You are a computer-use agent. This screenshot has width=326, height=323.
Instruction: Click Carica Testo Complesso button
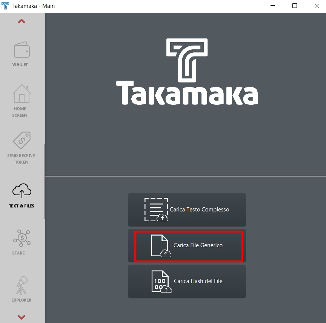187,210
